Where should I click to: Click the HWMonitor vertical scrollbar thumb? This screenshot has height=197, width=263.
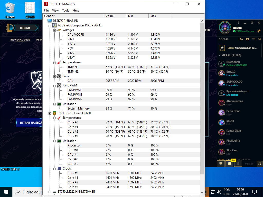pyautogui.click(x=202, y=99)
